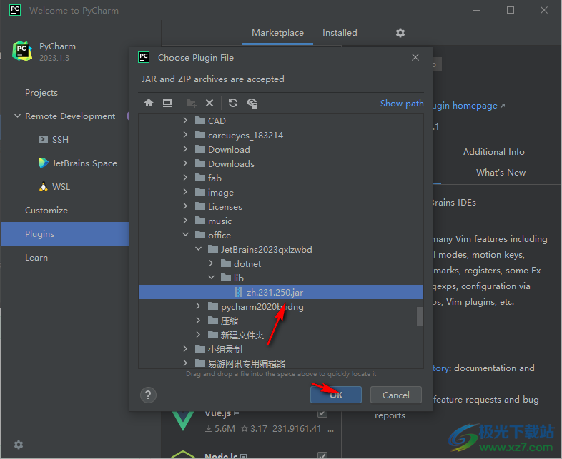The height and width of the screenshot is (459, 562).
Task: Select the 易游网讯专用编辑器 folder
Action: pos(280,363)
